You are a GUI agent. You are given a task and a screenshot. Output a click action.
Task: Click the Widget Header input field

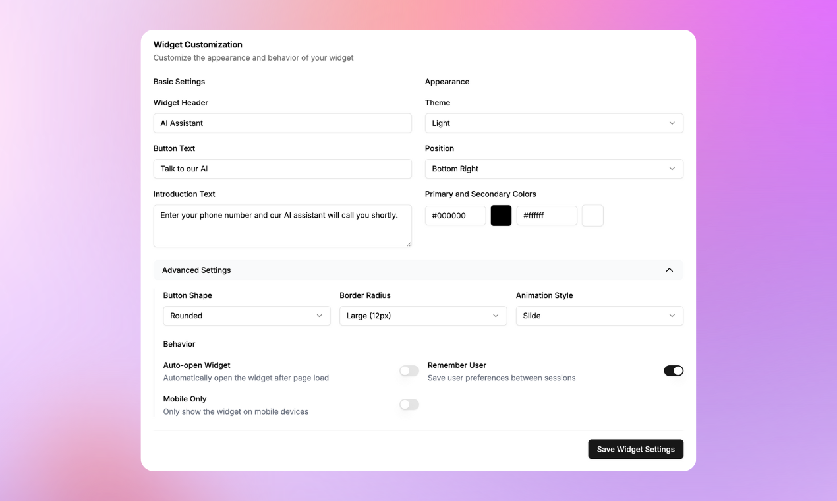pyautogui.click(x=283, y=123)
